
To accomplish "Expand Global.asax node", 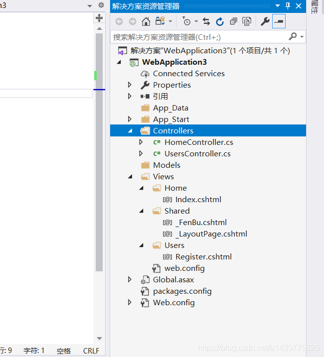I will 130,279.
